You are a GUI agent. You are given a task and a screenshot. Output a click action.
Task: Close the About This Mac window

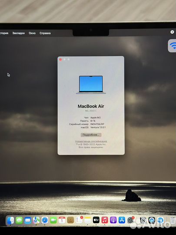(x=60, y=60)
